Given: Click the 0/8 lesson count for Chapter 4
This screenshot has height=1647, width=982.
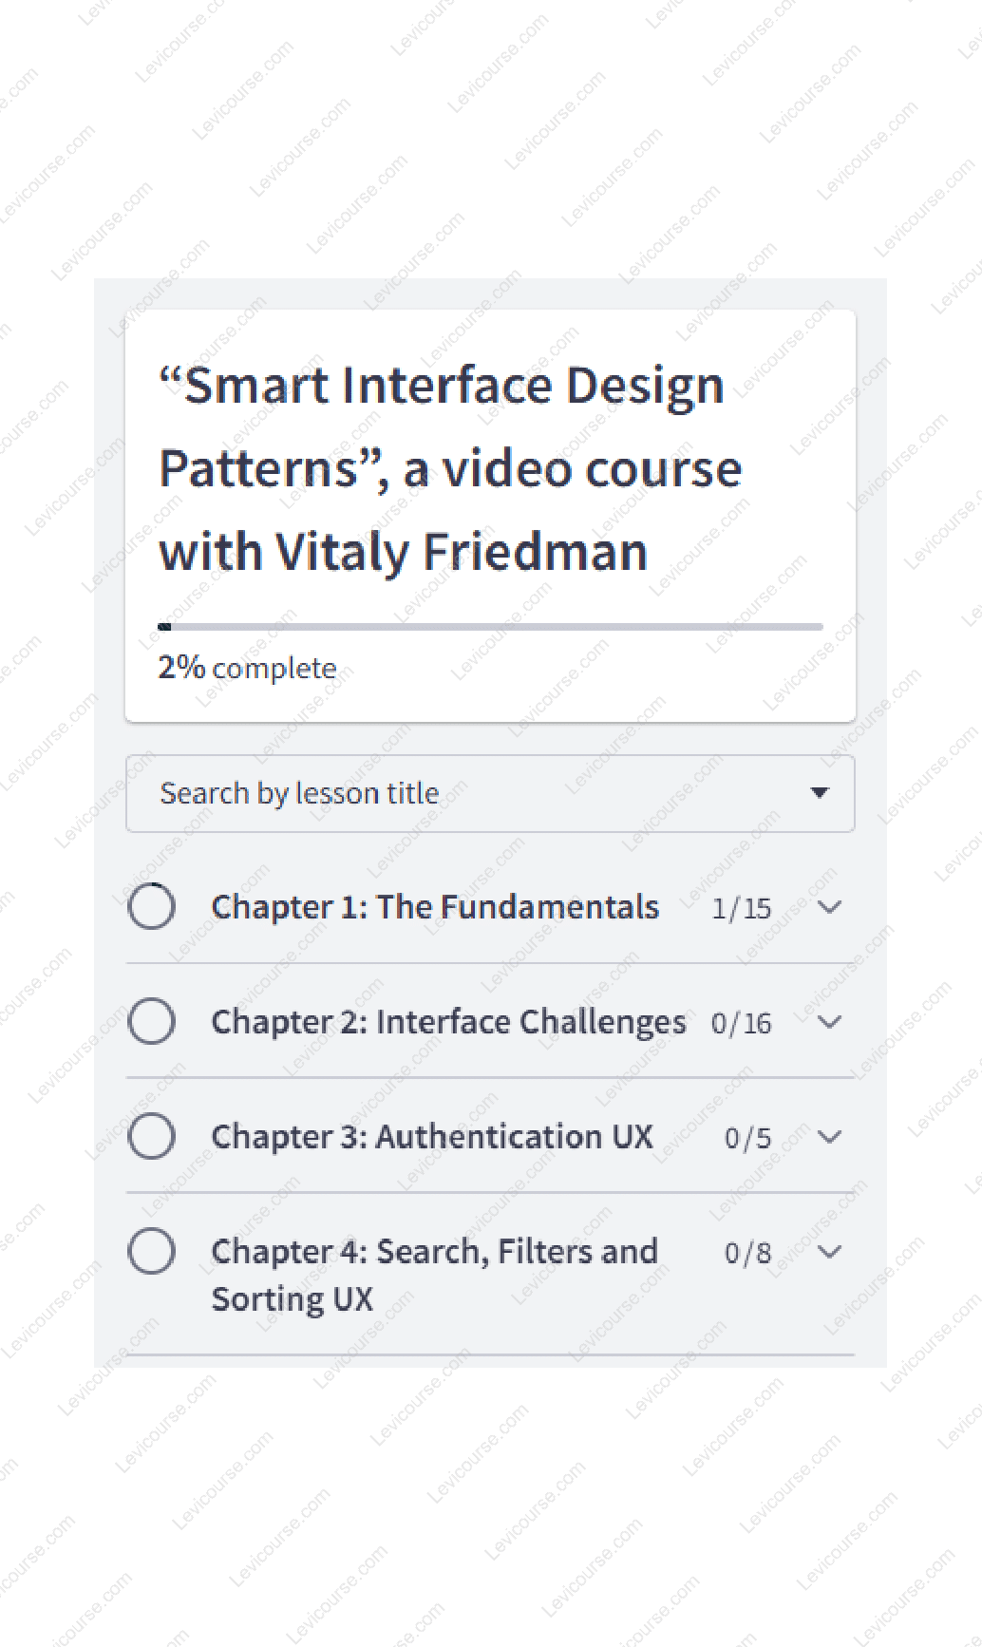Looking at the screenshot, I should click(747, 1254).
